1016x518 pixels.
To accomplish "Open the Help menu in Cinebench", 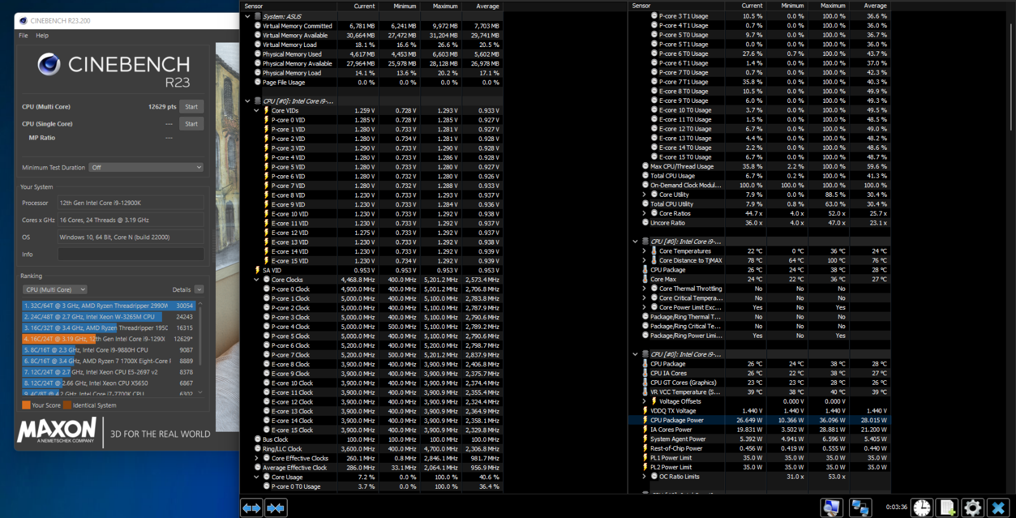I will 42,36.
